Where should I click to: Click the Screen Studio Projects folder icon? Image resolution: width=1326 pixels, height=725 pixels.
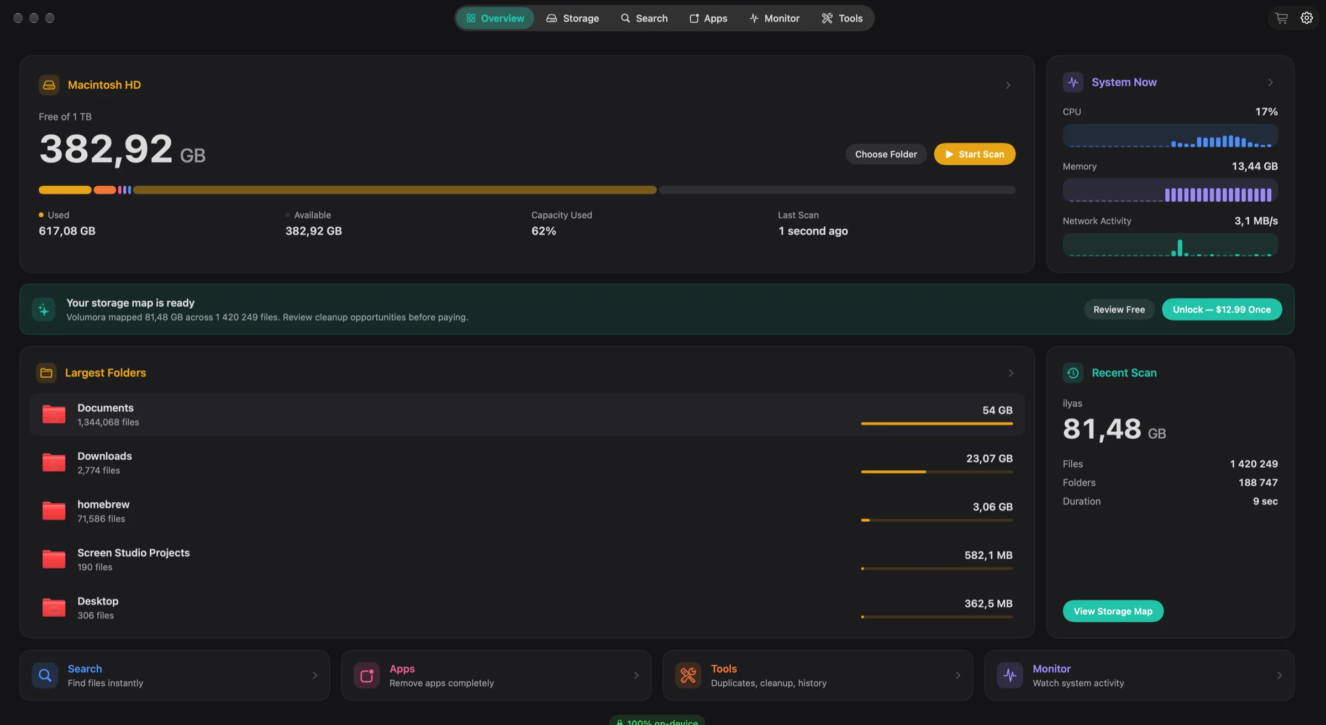coord(54,559)
